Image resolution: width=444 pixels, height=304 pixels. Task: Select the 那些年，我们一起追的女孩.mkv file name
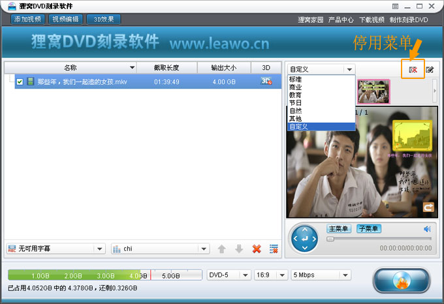(82, 82)
